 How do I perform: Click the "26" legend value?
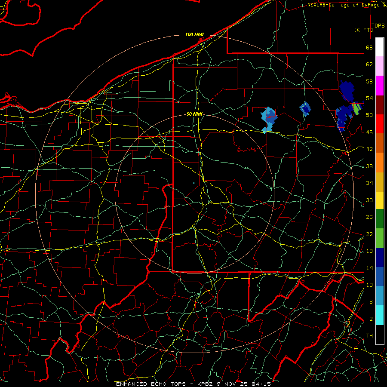369,217
